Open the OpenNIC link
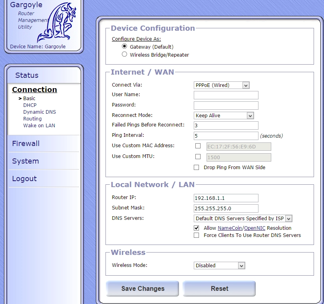The width and height of the screenshot is (324, 304). pyautogui.click(x=254, y=228)
